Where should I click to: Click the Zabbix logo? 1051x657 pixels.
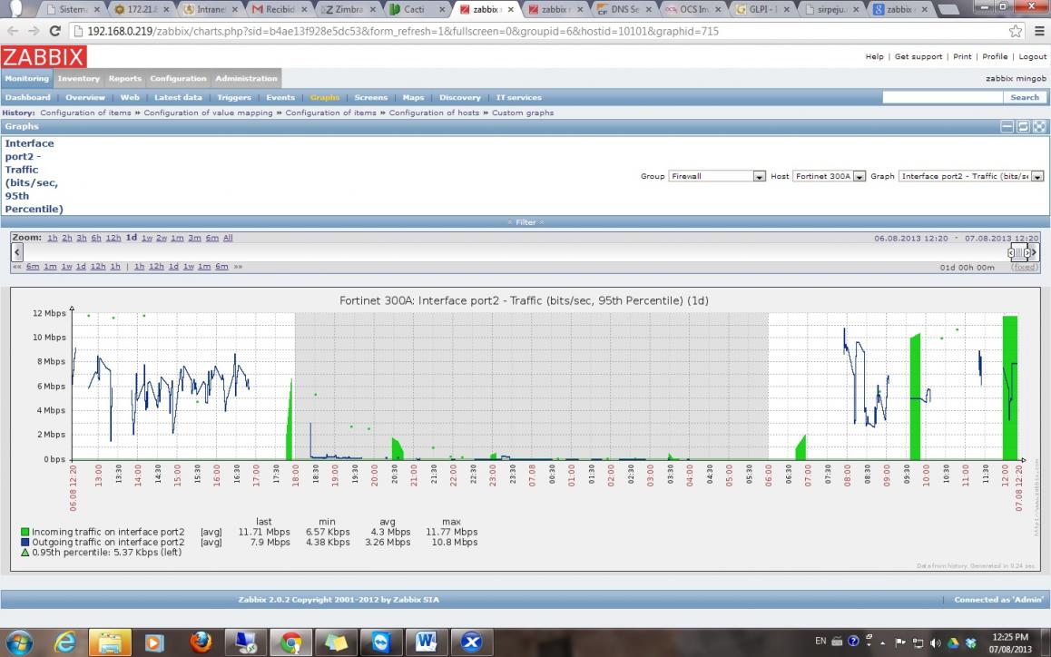pos(44,56)
